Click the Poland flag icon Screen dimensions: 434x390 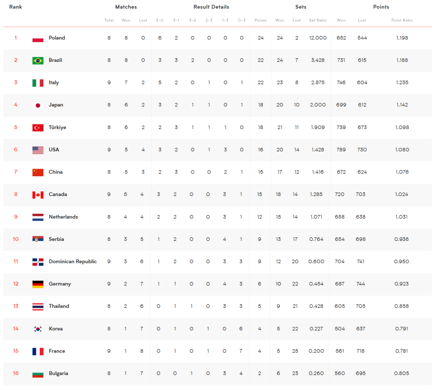coord(38,38)
